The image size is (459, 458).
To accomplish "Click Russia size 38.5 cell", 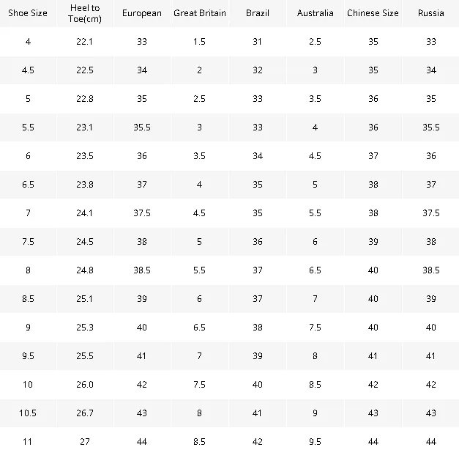I will tap(431, 270).
